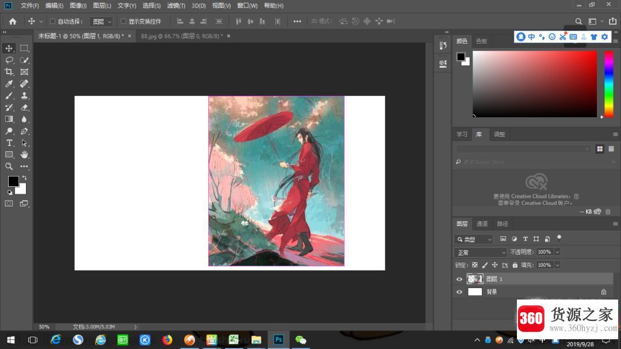Viewport: 621px width, 349px height.
Task: Select the Frame tool
Action: point(24,72)
